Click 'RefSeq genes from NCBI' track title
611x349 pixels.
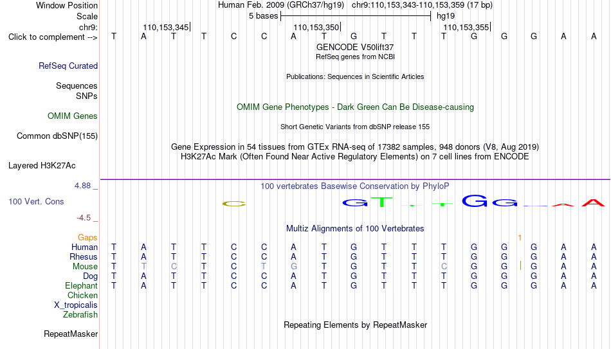355,57
